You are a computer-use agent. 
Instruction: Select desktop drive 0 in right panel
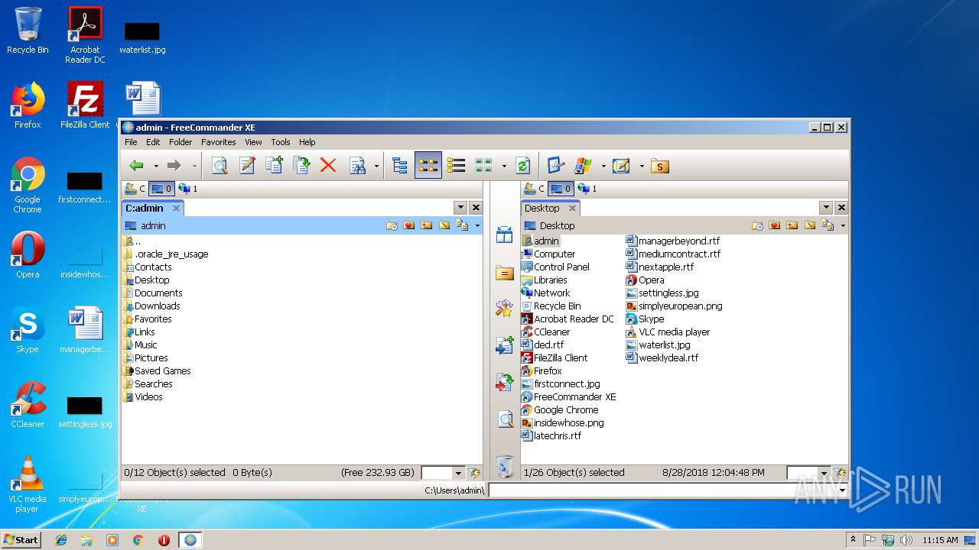tap(561, 189)
